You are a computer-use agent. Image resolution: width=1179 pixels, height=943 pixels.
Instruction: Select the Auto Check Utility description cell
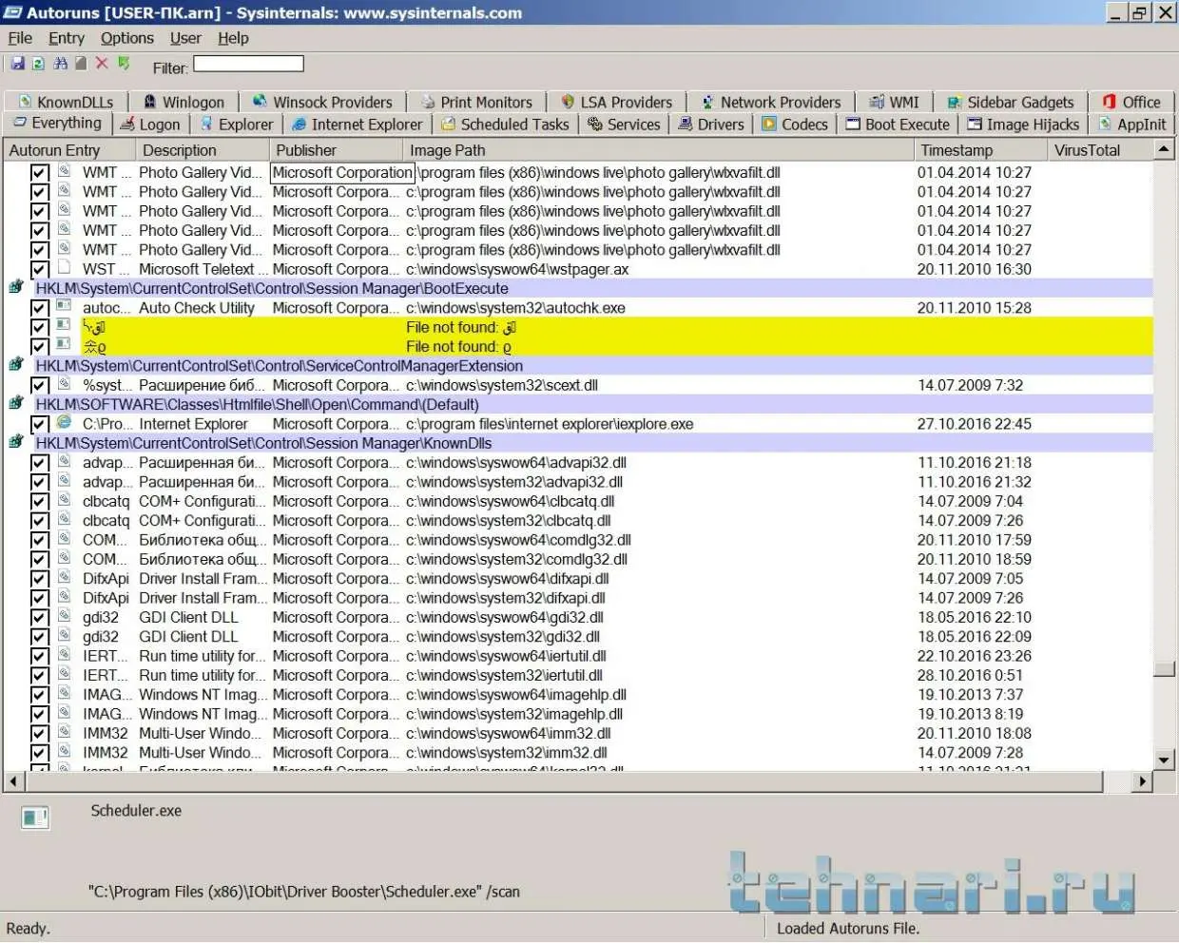(x=197, y=308)
